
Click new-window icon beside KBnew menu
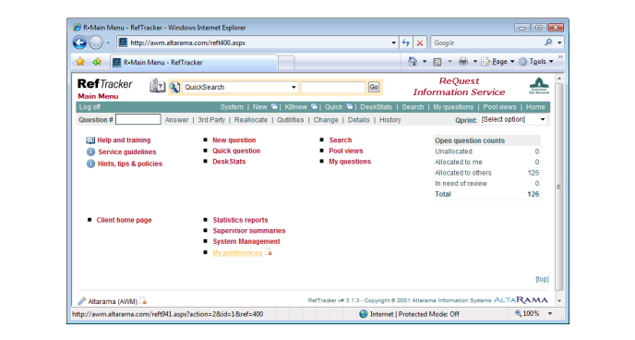pyautogui.click(x=314, y=106)
